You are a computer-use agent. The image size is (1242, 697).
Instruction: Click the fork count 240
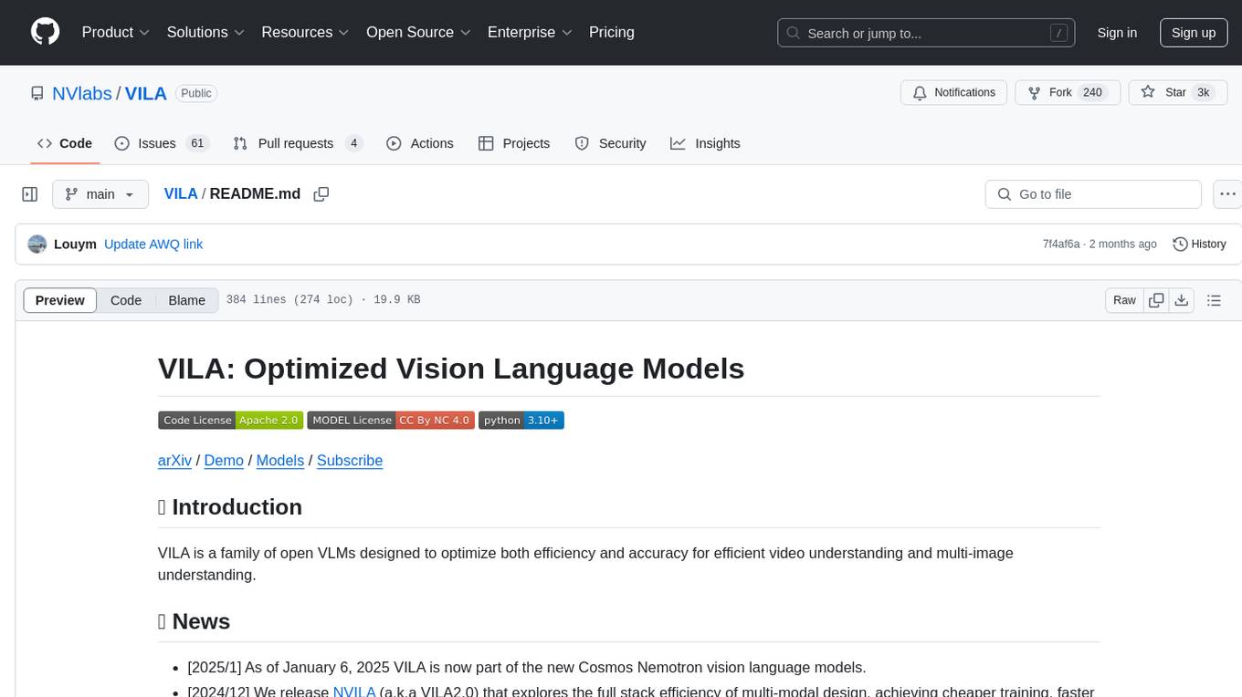[x=1092, y=93]
